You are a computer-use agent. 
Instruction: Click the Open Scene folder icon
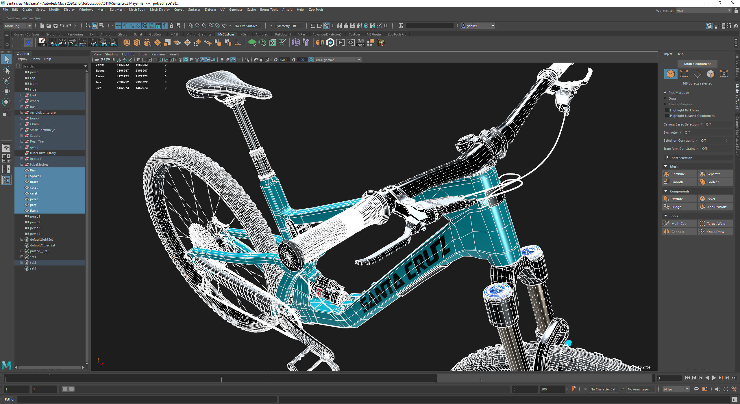pos(49,26)
